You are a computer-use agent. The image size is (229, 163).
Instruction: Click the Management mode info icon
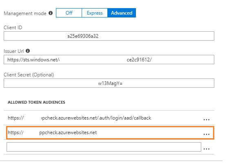click(51, 13)
